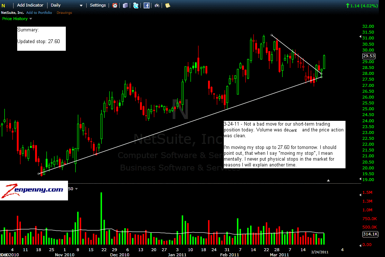Open the Add Indicator menu
This screenshot has width=385, height=257.
30,5
